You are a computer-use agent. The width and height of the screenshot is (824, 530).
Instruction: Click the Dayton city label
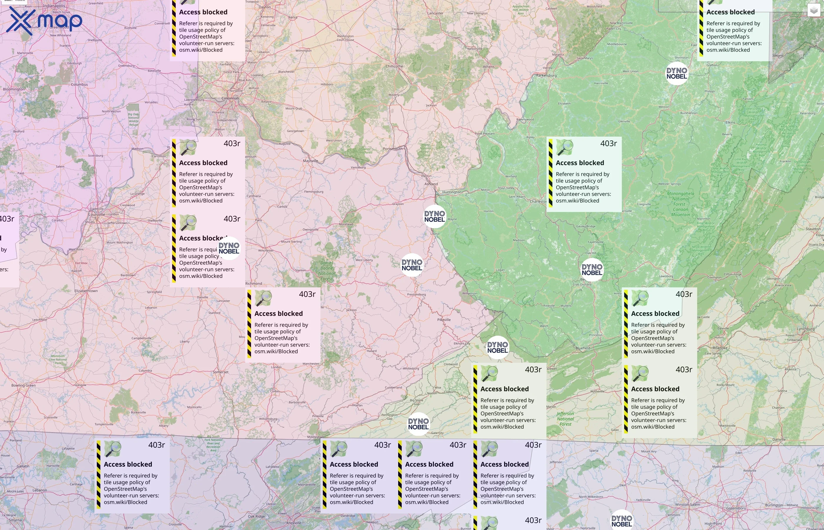point(265,7)
